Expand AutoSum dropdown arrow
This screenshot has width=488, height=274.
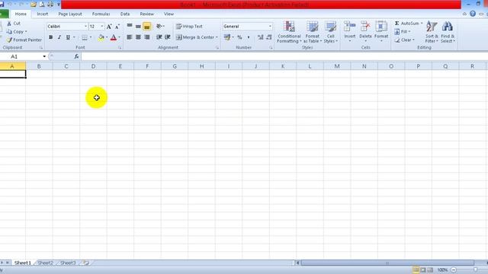tap(422, 24)
